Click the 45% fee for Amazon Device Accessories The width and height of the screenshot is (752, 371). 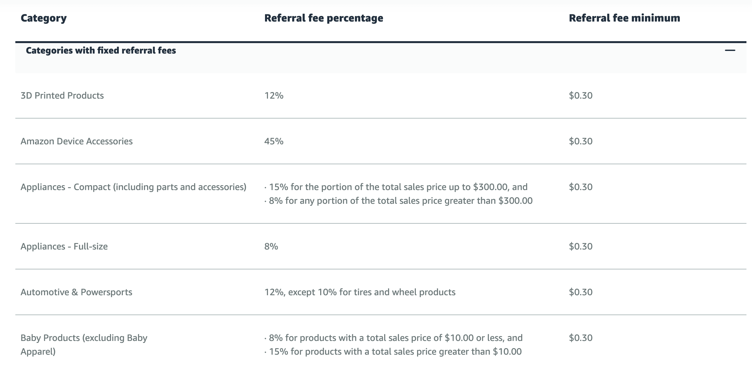pyautogui.click(x=274, y=141)
